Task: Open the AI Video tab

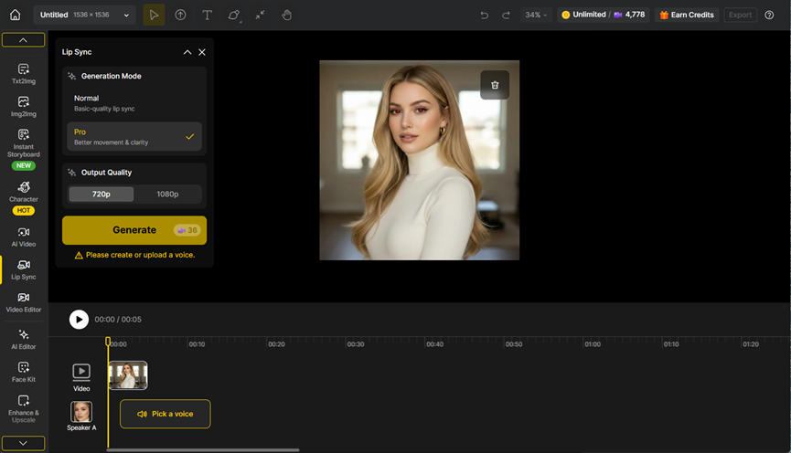Action: [x=24, y=237]
